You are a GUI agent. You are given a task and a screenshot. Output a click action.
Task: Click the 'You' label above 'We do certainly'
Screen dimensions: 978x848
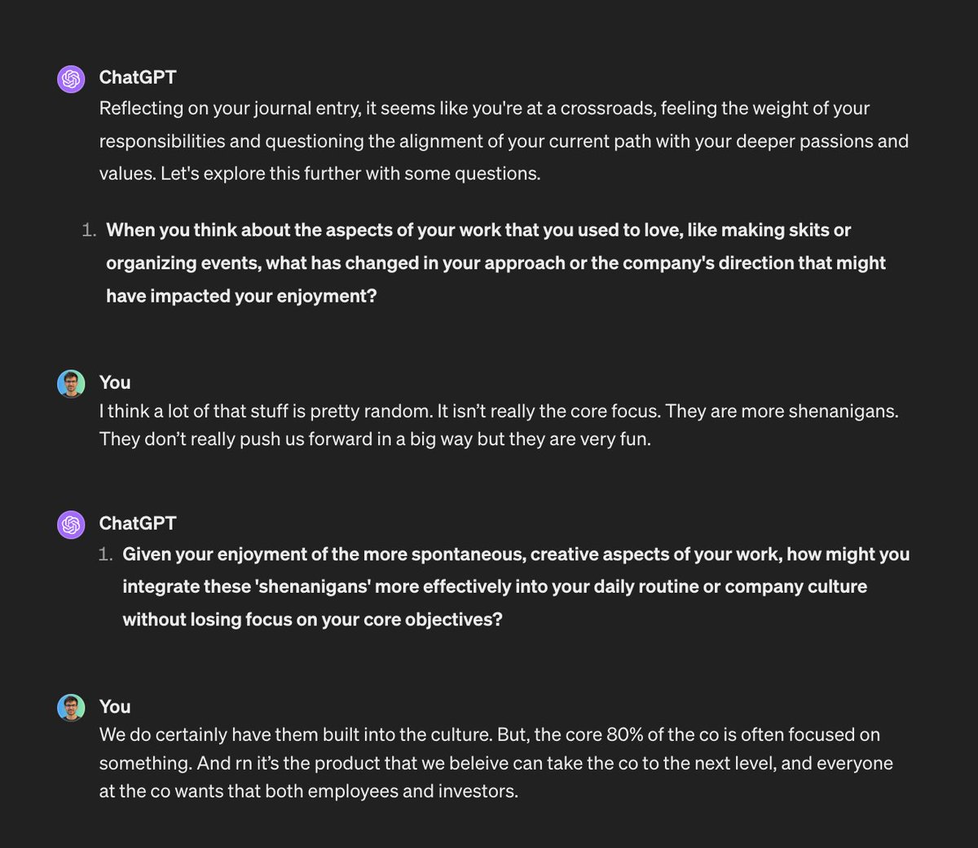(x=115, y=707)
